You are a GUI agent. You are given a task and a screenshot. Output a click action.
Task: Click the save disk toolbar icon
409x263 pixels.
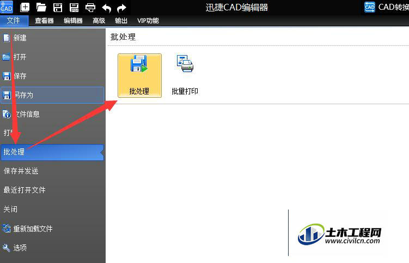[58, 7]
